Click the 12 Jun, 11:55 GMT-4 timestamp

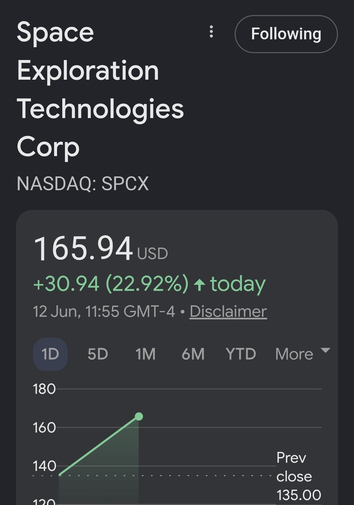[104, 312]
